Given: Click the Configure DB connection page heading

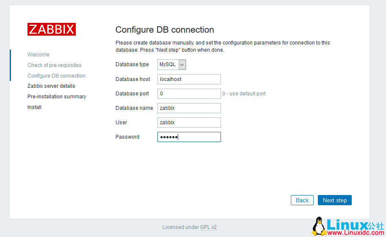Looking at the screenshot, I should (x=165, y=30).
